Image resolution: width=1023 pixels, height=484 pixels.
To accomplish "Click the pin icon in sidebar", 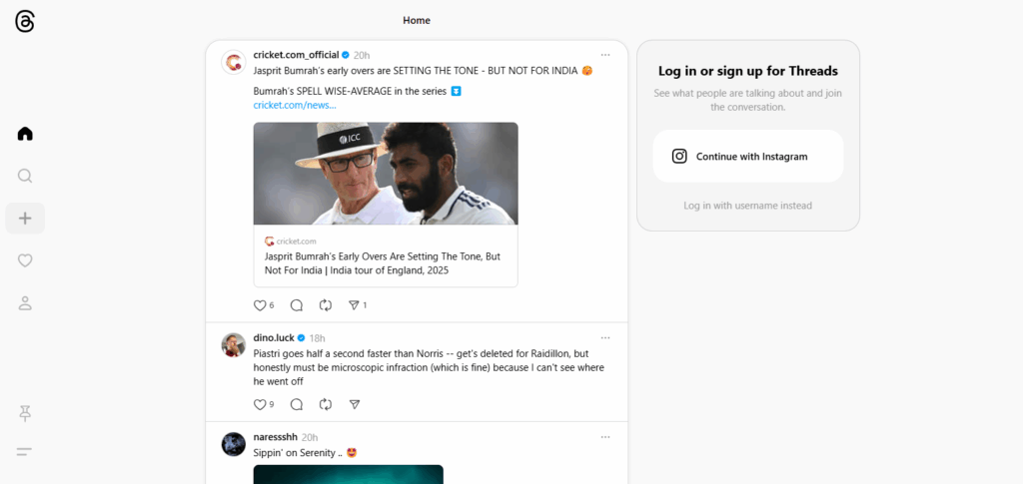I will pyautogui.click(x=25, y=413).
